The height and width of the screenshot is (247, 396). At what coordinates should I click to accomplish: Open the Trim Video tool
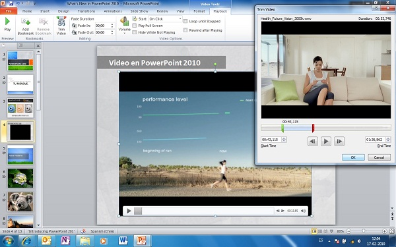[x=61, y=26]
